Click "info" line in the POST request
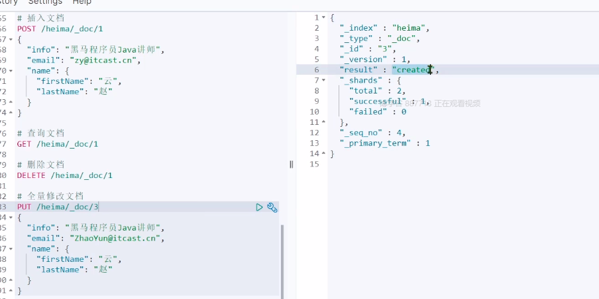The height and width of the screenshot is (299, 599). [96, 50]
